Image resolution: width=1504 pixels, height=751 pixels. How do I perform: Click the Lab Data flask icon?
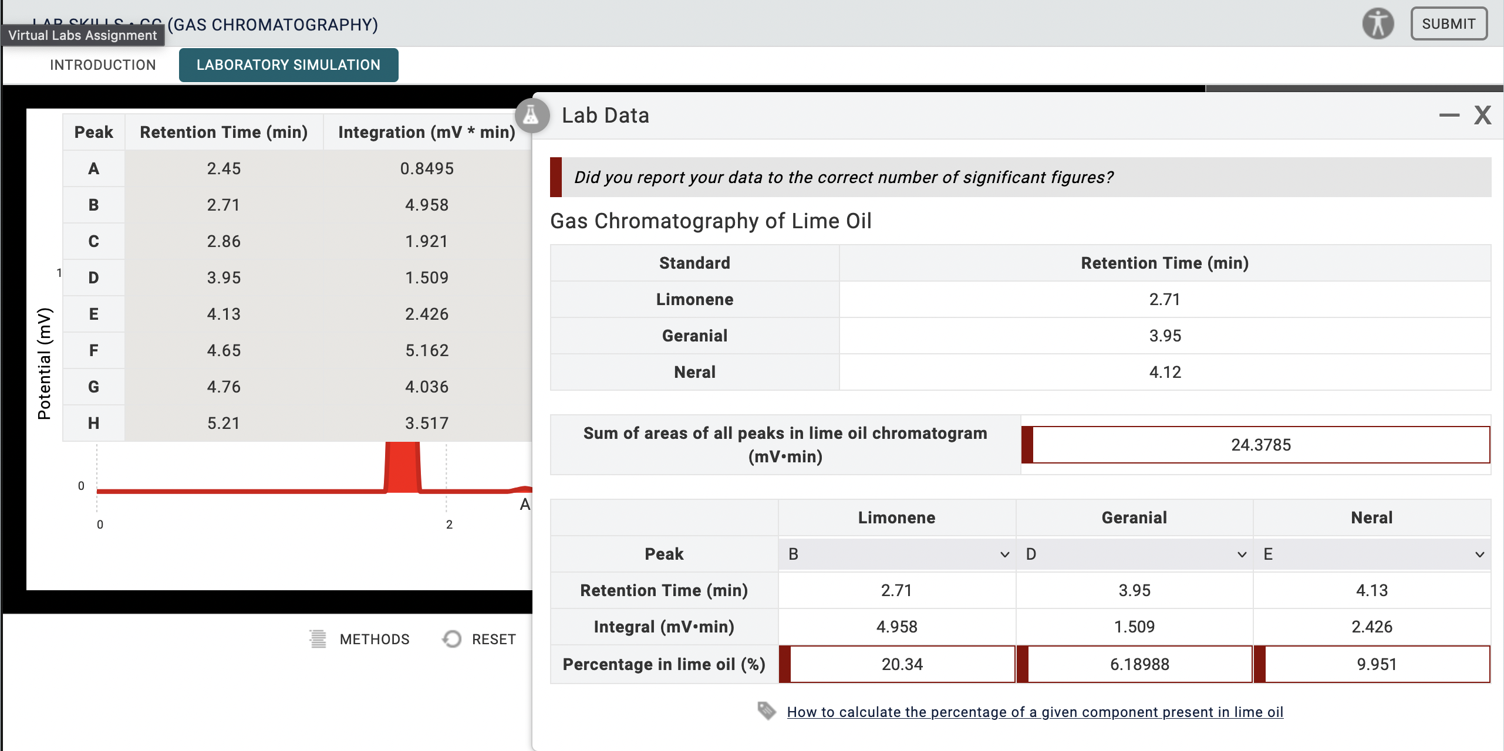click(x=531, y=115)
